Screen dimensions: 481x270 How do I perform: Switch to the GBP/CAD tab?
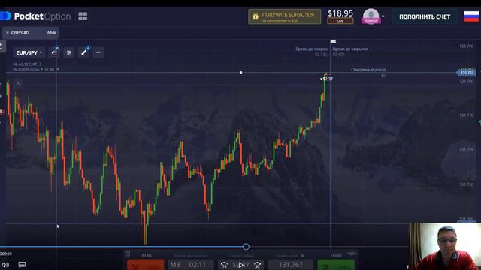click(x=30, y=33)
